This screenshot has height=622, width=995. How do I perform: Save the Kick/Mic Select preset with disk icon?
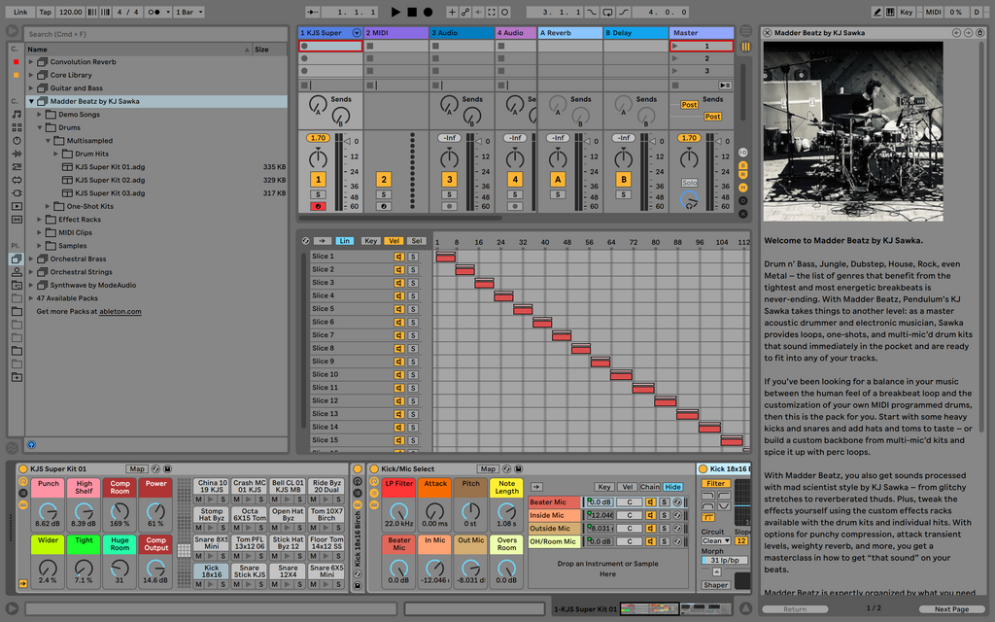click(519, 469)
